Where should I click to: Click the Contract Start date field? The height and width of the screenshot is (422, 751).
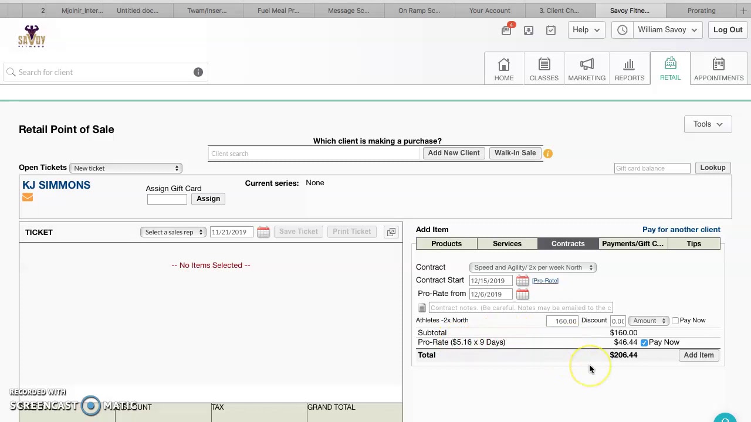tap(491, 281)
